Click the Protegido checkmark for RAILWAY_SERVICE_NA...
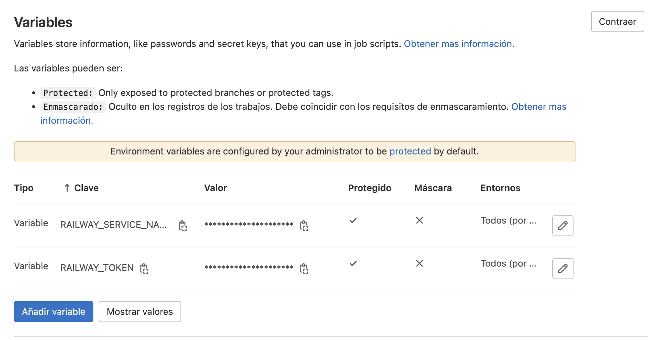Viewport: 649px width, 340px height. coord(353,221)
